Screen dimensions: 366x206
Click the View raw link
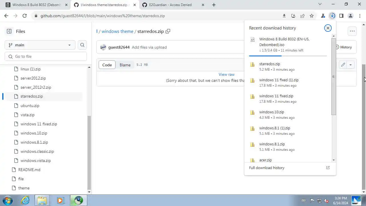pyautogui.click(x=226, y=74)
